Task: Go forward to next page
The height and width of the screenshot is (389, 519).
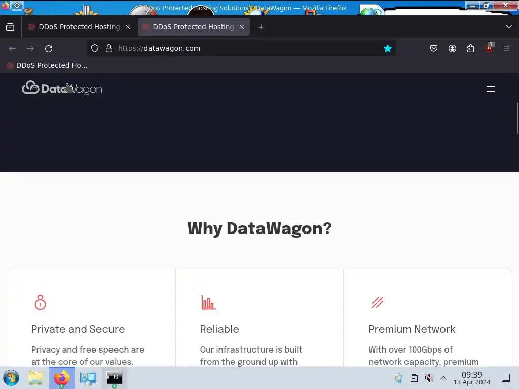Action: click(x=30, y=49)
